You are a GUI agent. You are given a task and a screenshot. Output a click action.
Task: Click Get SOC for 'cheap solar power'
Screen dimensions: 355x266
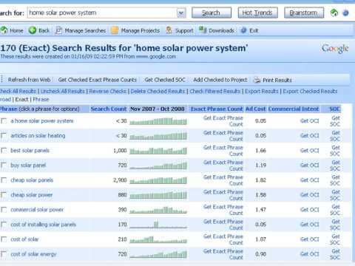coord(335,195)
